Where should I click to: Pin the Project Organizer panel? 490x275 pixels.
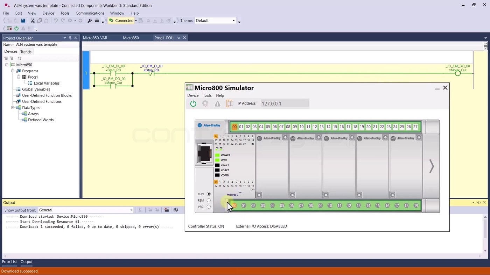click(70, 38)
